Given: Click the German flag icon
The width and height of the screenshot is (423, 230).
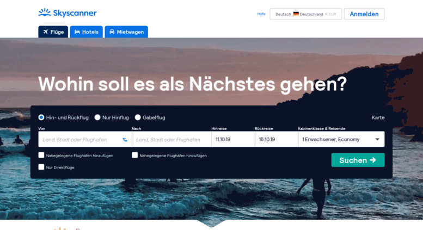Looking at the screenshot, I should [x=296, y=14].
